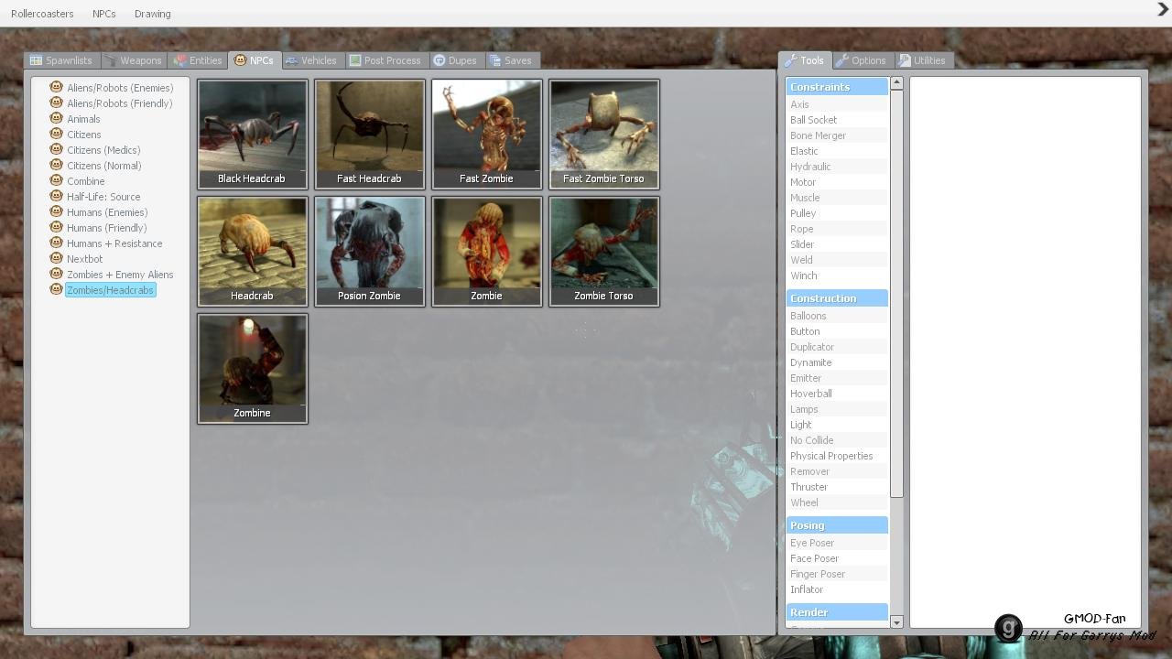
Task: Choose the Rope tool
Action: 837,229
